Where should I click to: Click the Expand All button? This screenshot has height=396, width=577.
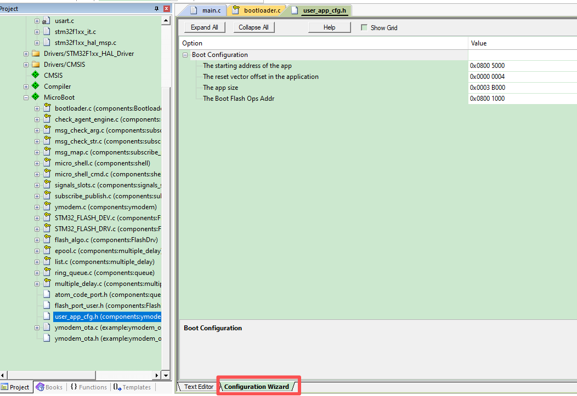pos(205,27)
